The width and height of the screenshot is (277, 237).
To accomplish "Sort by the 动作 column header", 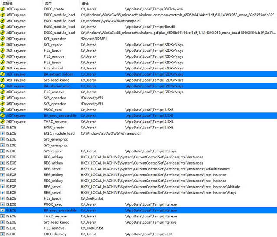I will pyautogui.click(x=48, y=3).
